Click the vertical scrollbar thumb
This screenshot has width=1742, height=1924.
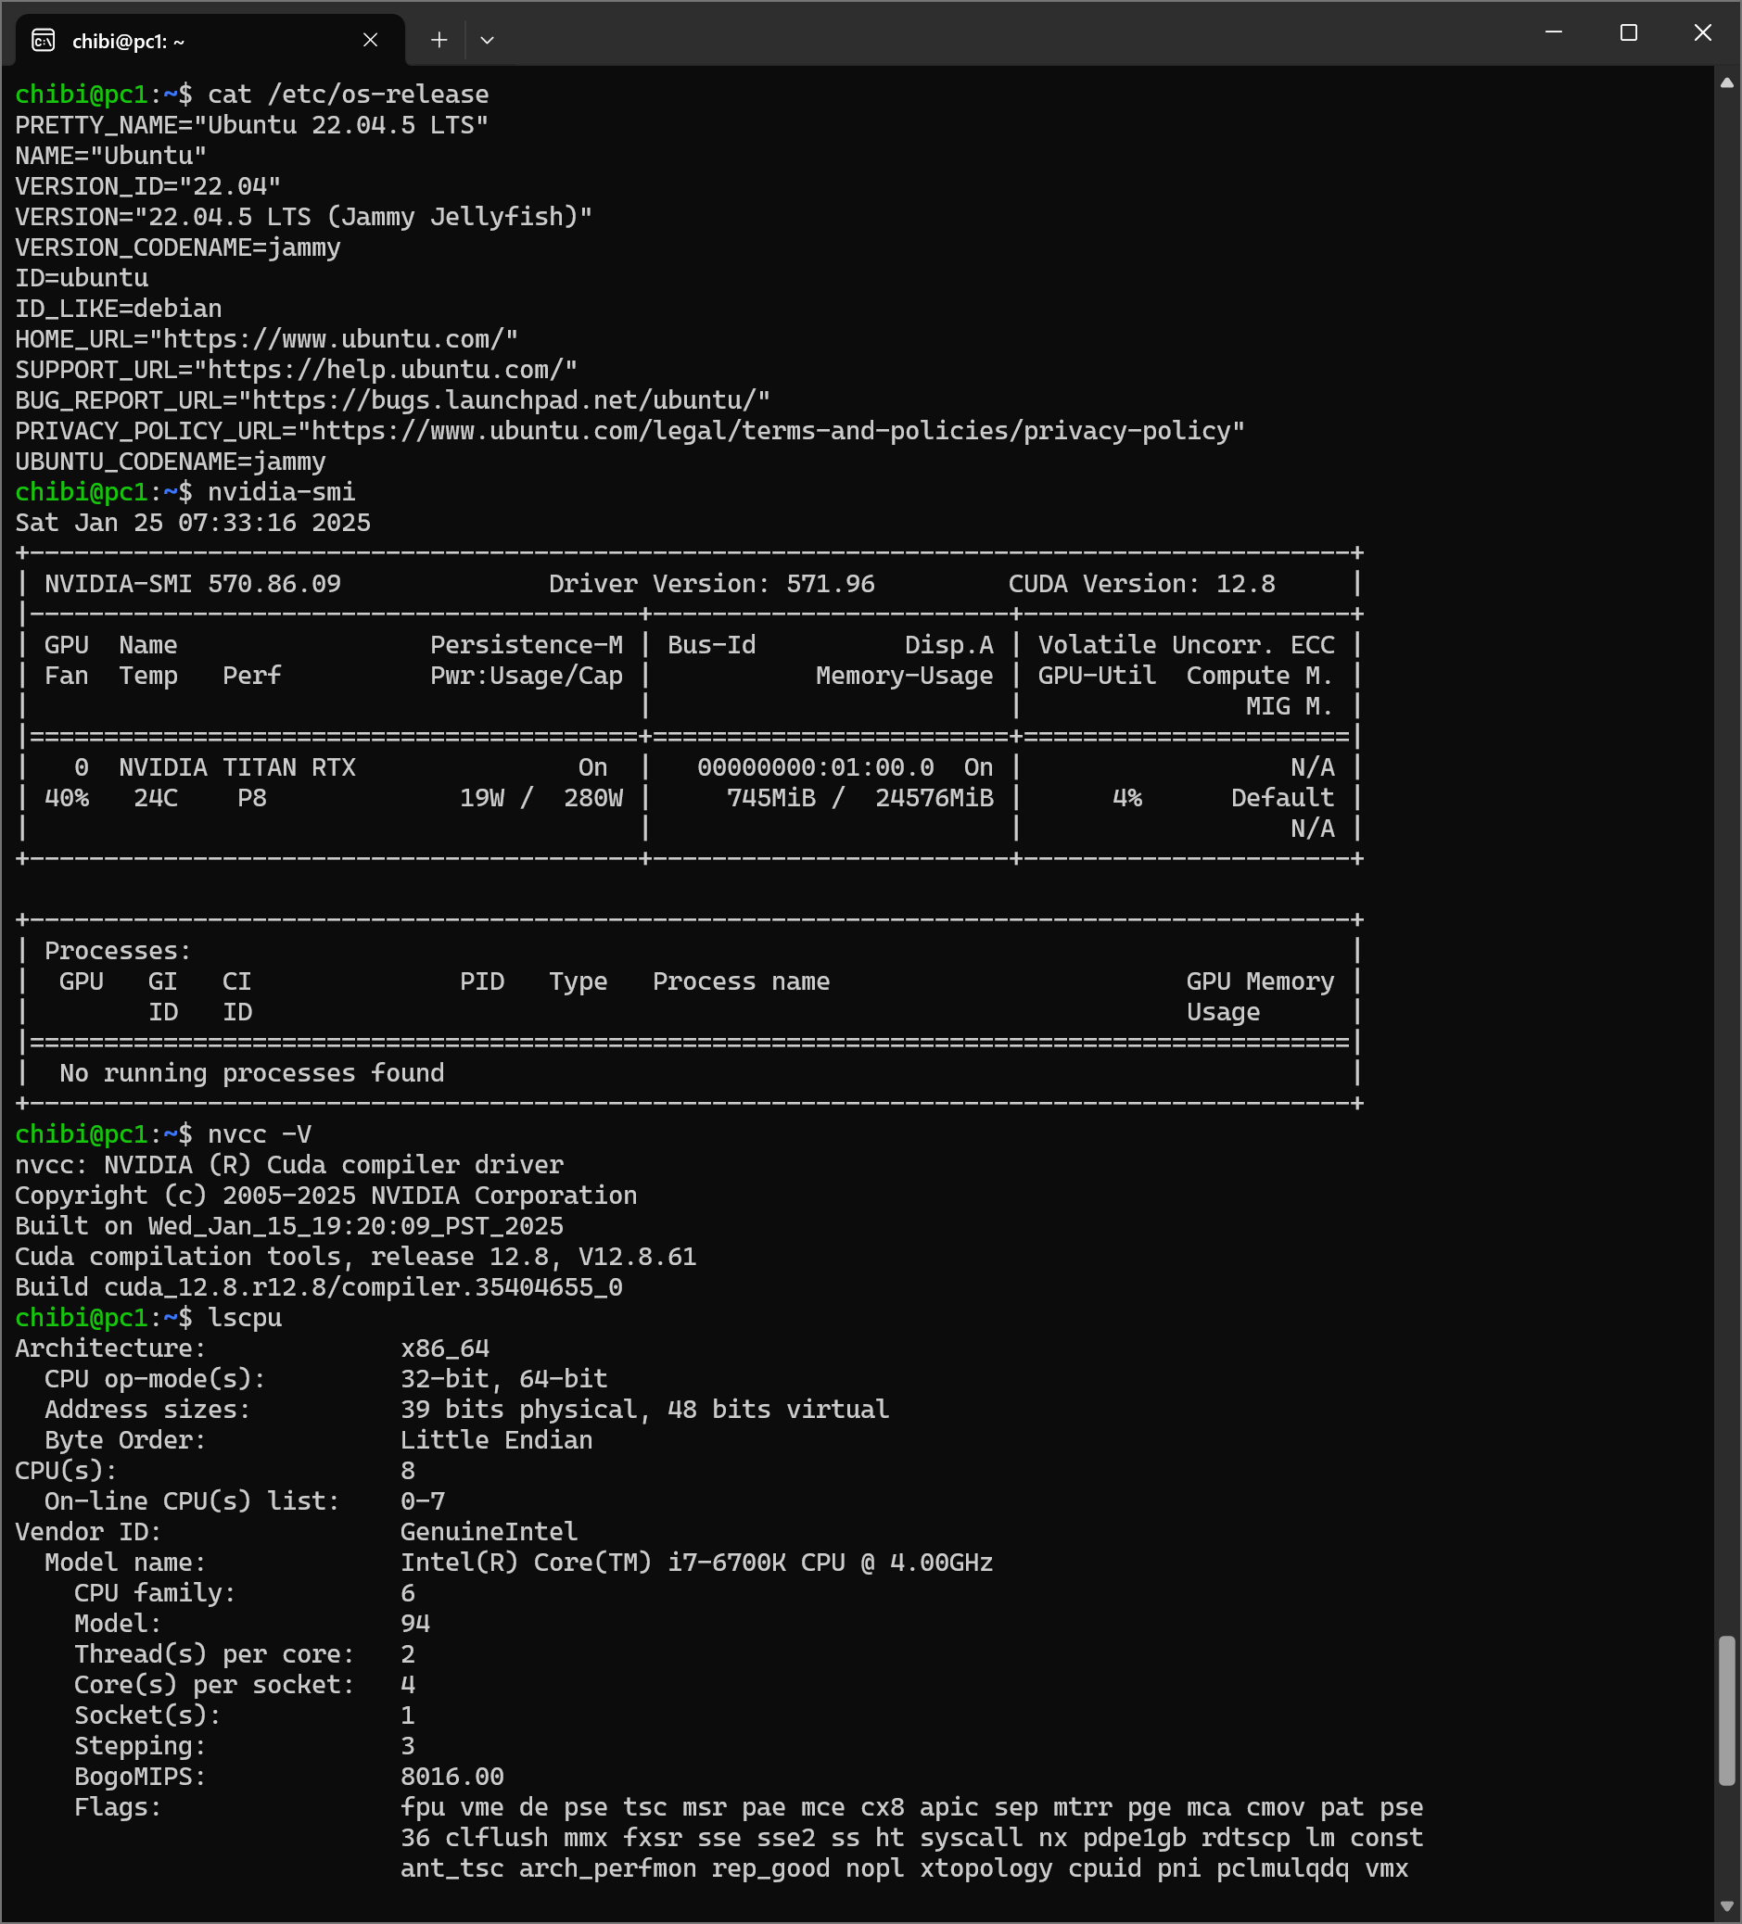click(x=1725, y=1708)
